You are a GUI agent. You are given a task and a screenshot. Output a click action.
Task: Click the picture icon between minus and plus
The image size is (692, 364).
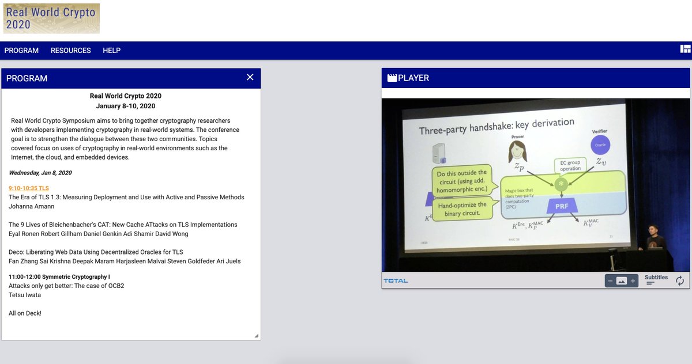tap(621, 281)
